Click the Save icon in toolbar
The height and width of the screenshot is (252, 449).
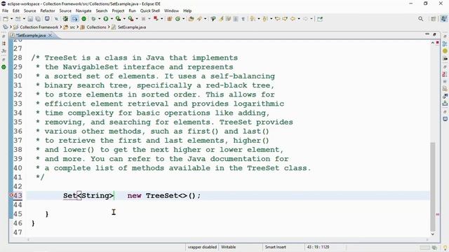30,19
